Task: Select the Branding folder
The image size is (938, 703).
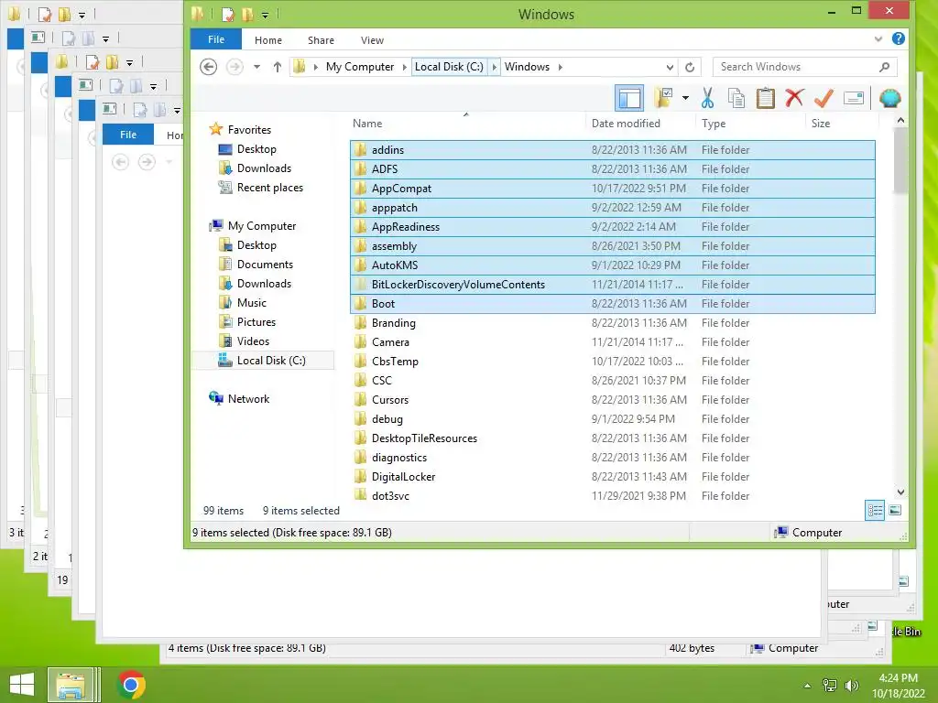Action: tap(613, 323)
